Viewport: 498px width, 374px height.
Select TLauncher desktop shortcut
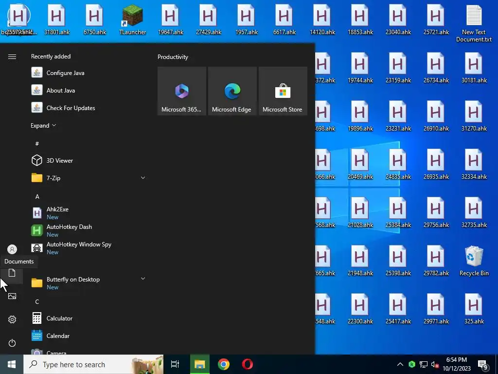coord(132,20)
